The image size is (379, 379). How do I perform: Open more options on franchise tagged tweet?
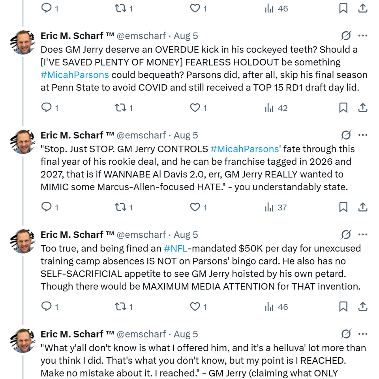363,135
